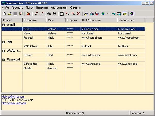The width and height of the screenshot is (155, 116).
Task: Click the red folder icon in toolbar
Action: (x=28, y=14)
